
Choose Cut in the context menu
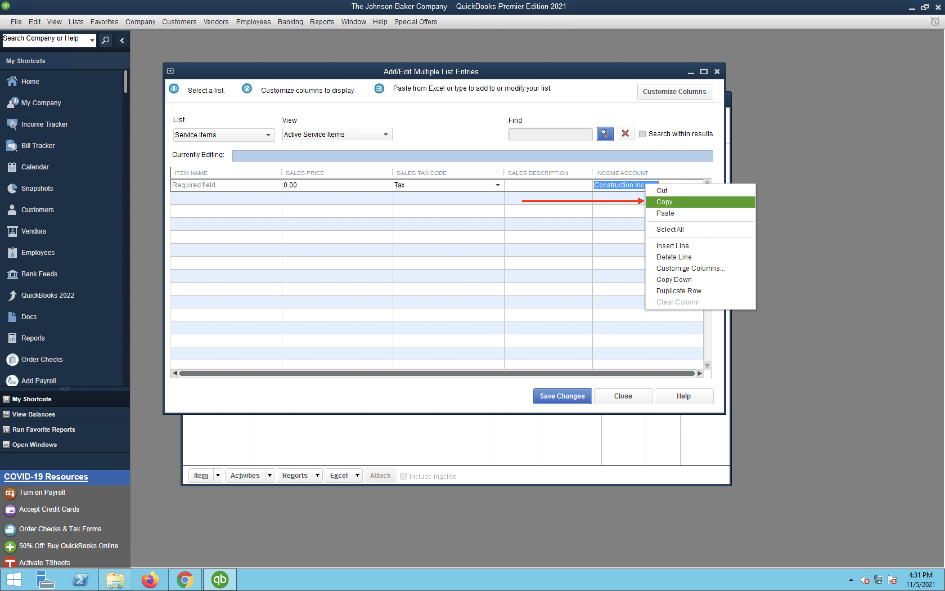[x=700, y=191]
